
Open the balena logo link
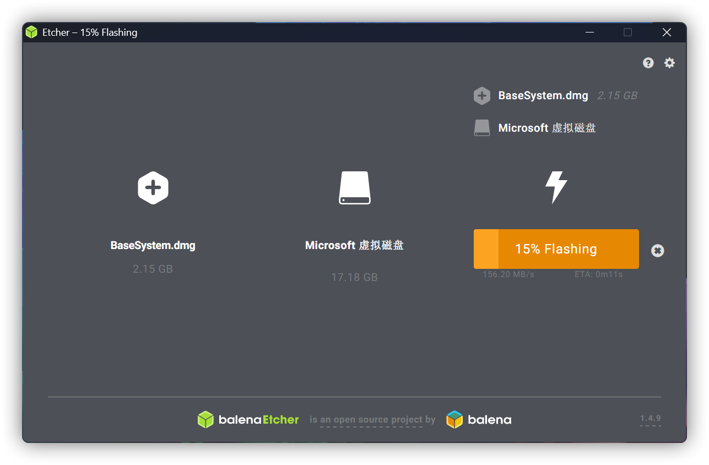[x=479, y=420]
